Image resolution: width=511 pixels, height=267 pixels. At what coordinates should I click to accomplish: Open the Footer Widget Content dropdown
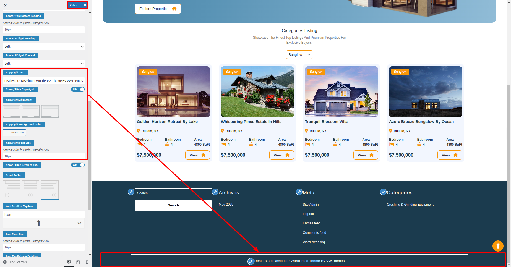pyautogui.click(x=44, y=64)
